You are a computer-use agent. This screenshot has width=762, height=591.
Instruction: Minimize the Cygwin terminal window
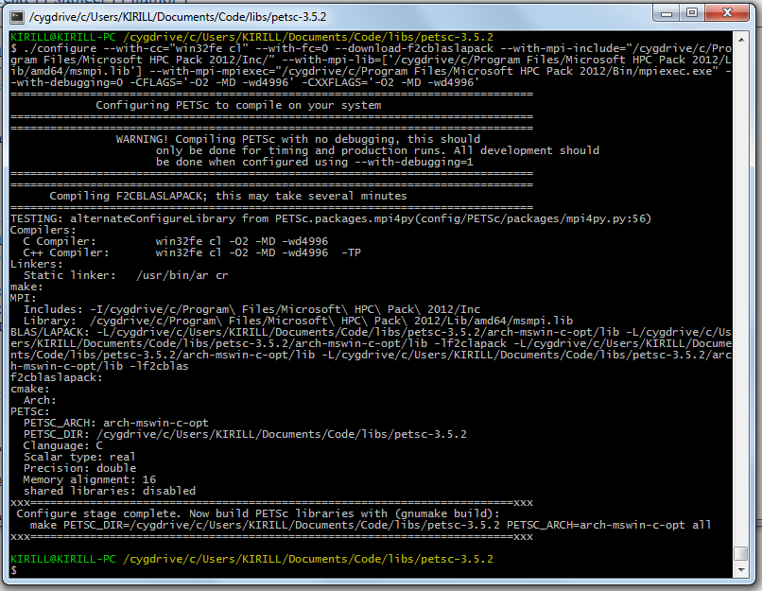(667, 13)
